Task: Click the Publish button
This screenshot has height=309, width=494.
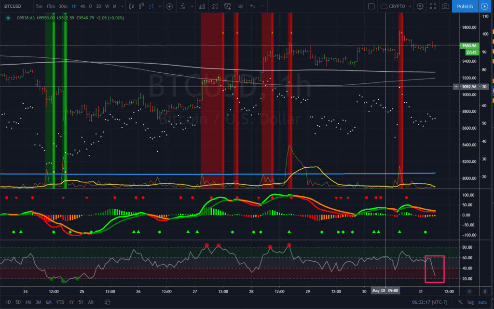Action: [465, 6]
